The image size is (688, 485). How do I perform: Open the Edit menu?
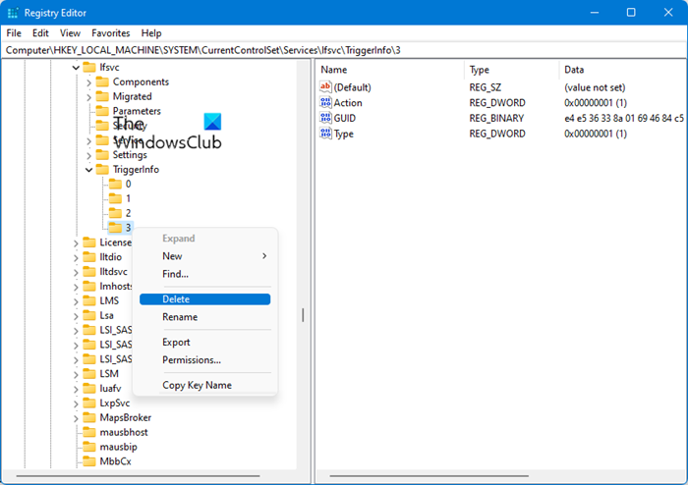pos(40,33)
